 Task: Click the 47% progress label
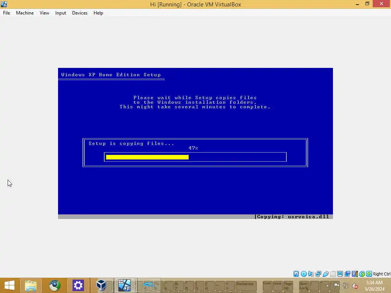193,148
